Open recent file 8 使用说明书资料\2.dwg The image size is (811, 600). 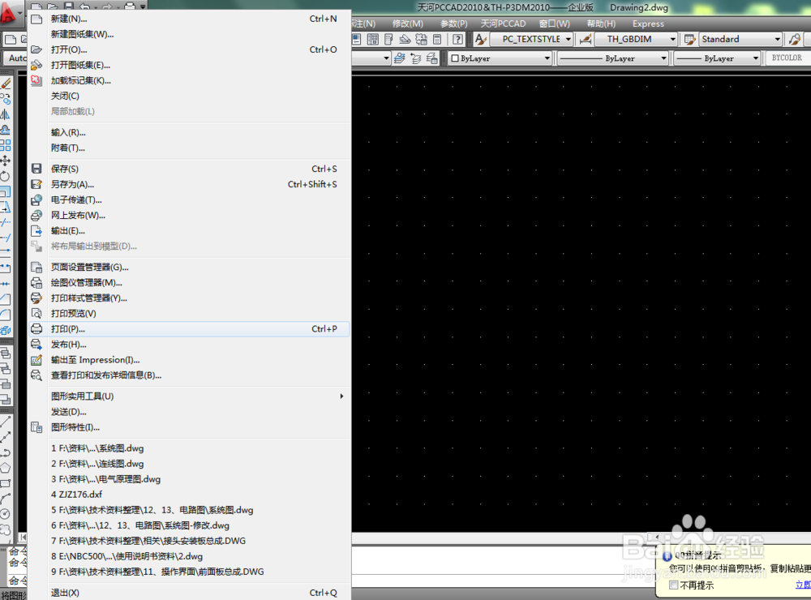[189, 556]
